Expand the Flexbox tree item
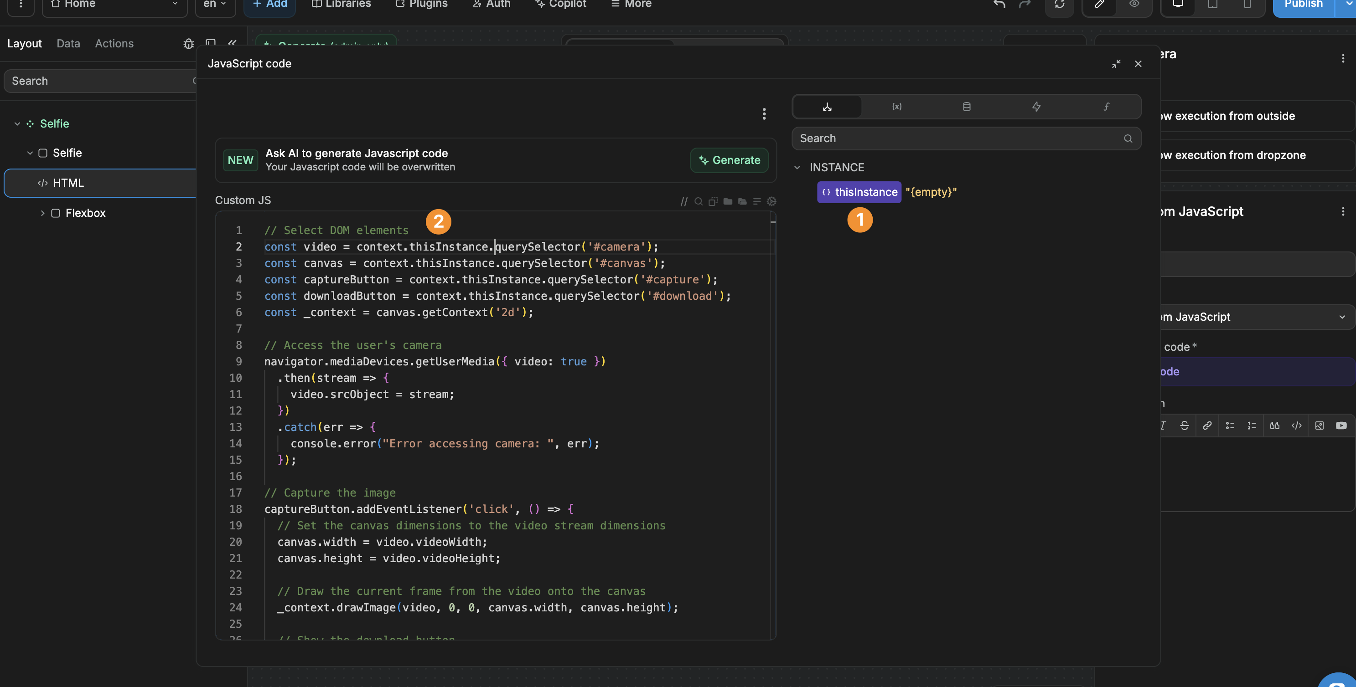 43,213
